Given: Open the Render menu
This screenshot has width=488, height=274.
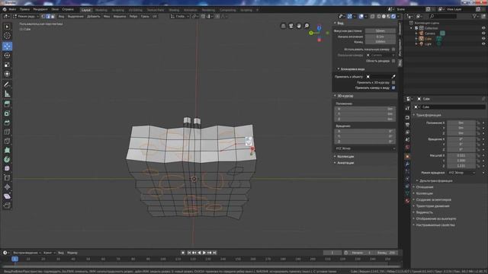Looking at the screenshot, I should [40, 10].
